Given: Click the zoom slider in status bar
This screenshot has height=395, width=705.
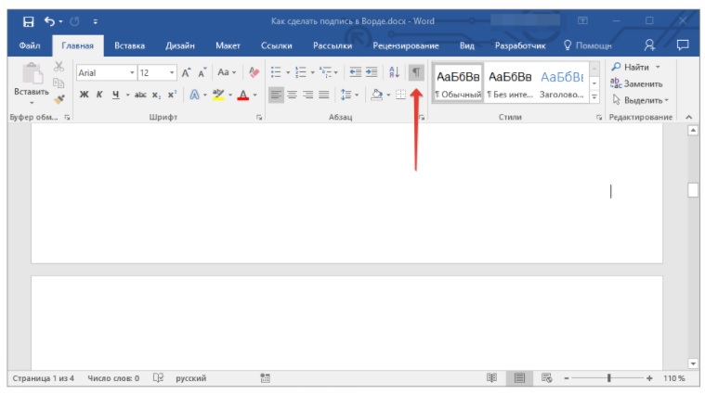Looking at the screenshot, I should pos(609,378).
